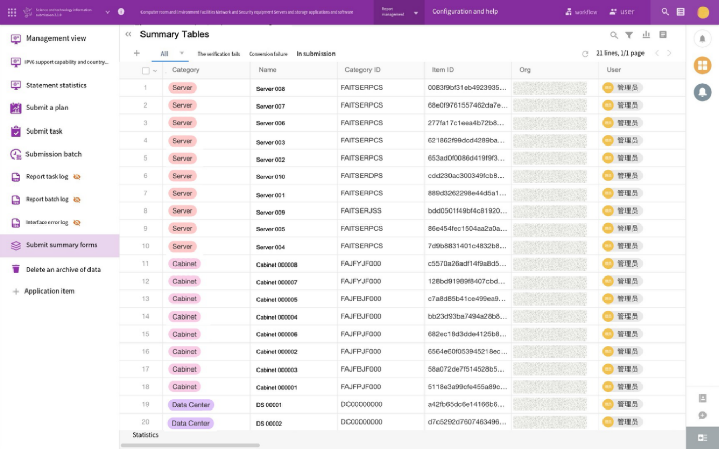Toggle visibility eye for Report task log
The image size is (719, 449).
click(77, 177)
